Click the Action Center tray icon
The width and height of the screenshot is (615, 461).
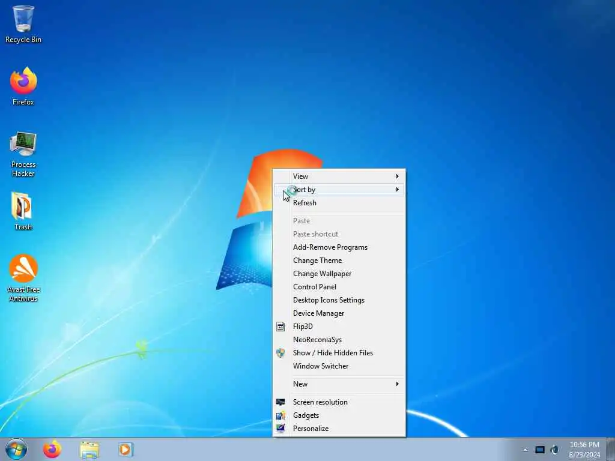coord(540,450)
